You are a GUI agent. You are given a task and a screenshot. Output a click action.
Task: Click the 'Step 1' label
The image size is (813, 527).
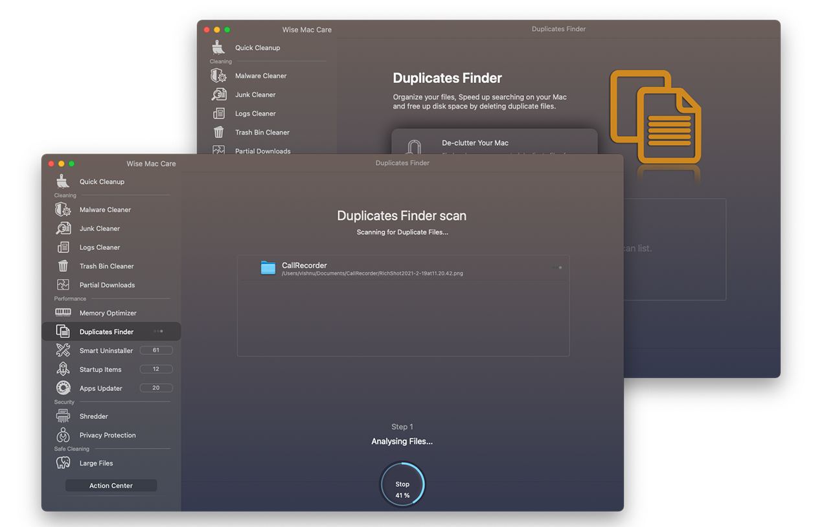click(402, 427)
